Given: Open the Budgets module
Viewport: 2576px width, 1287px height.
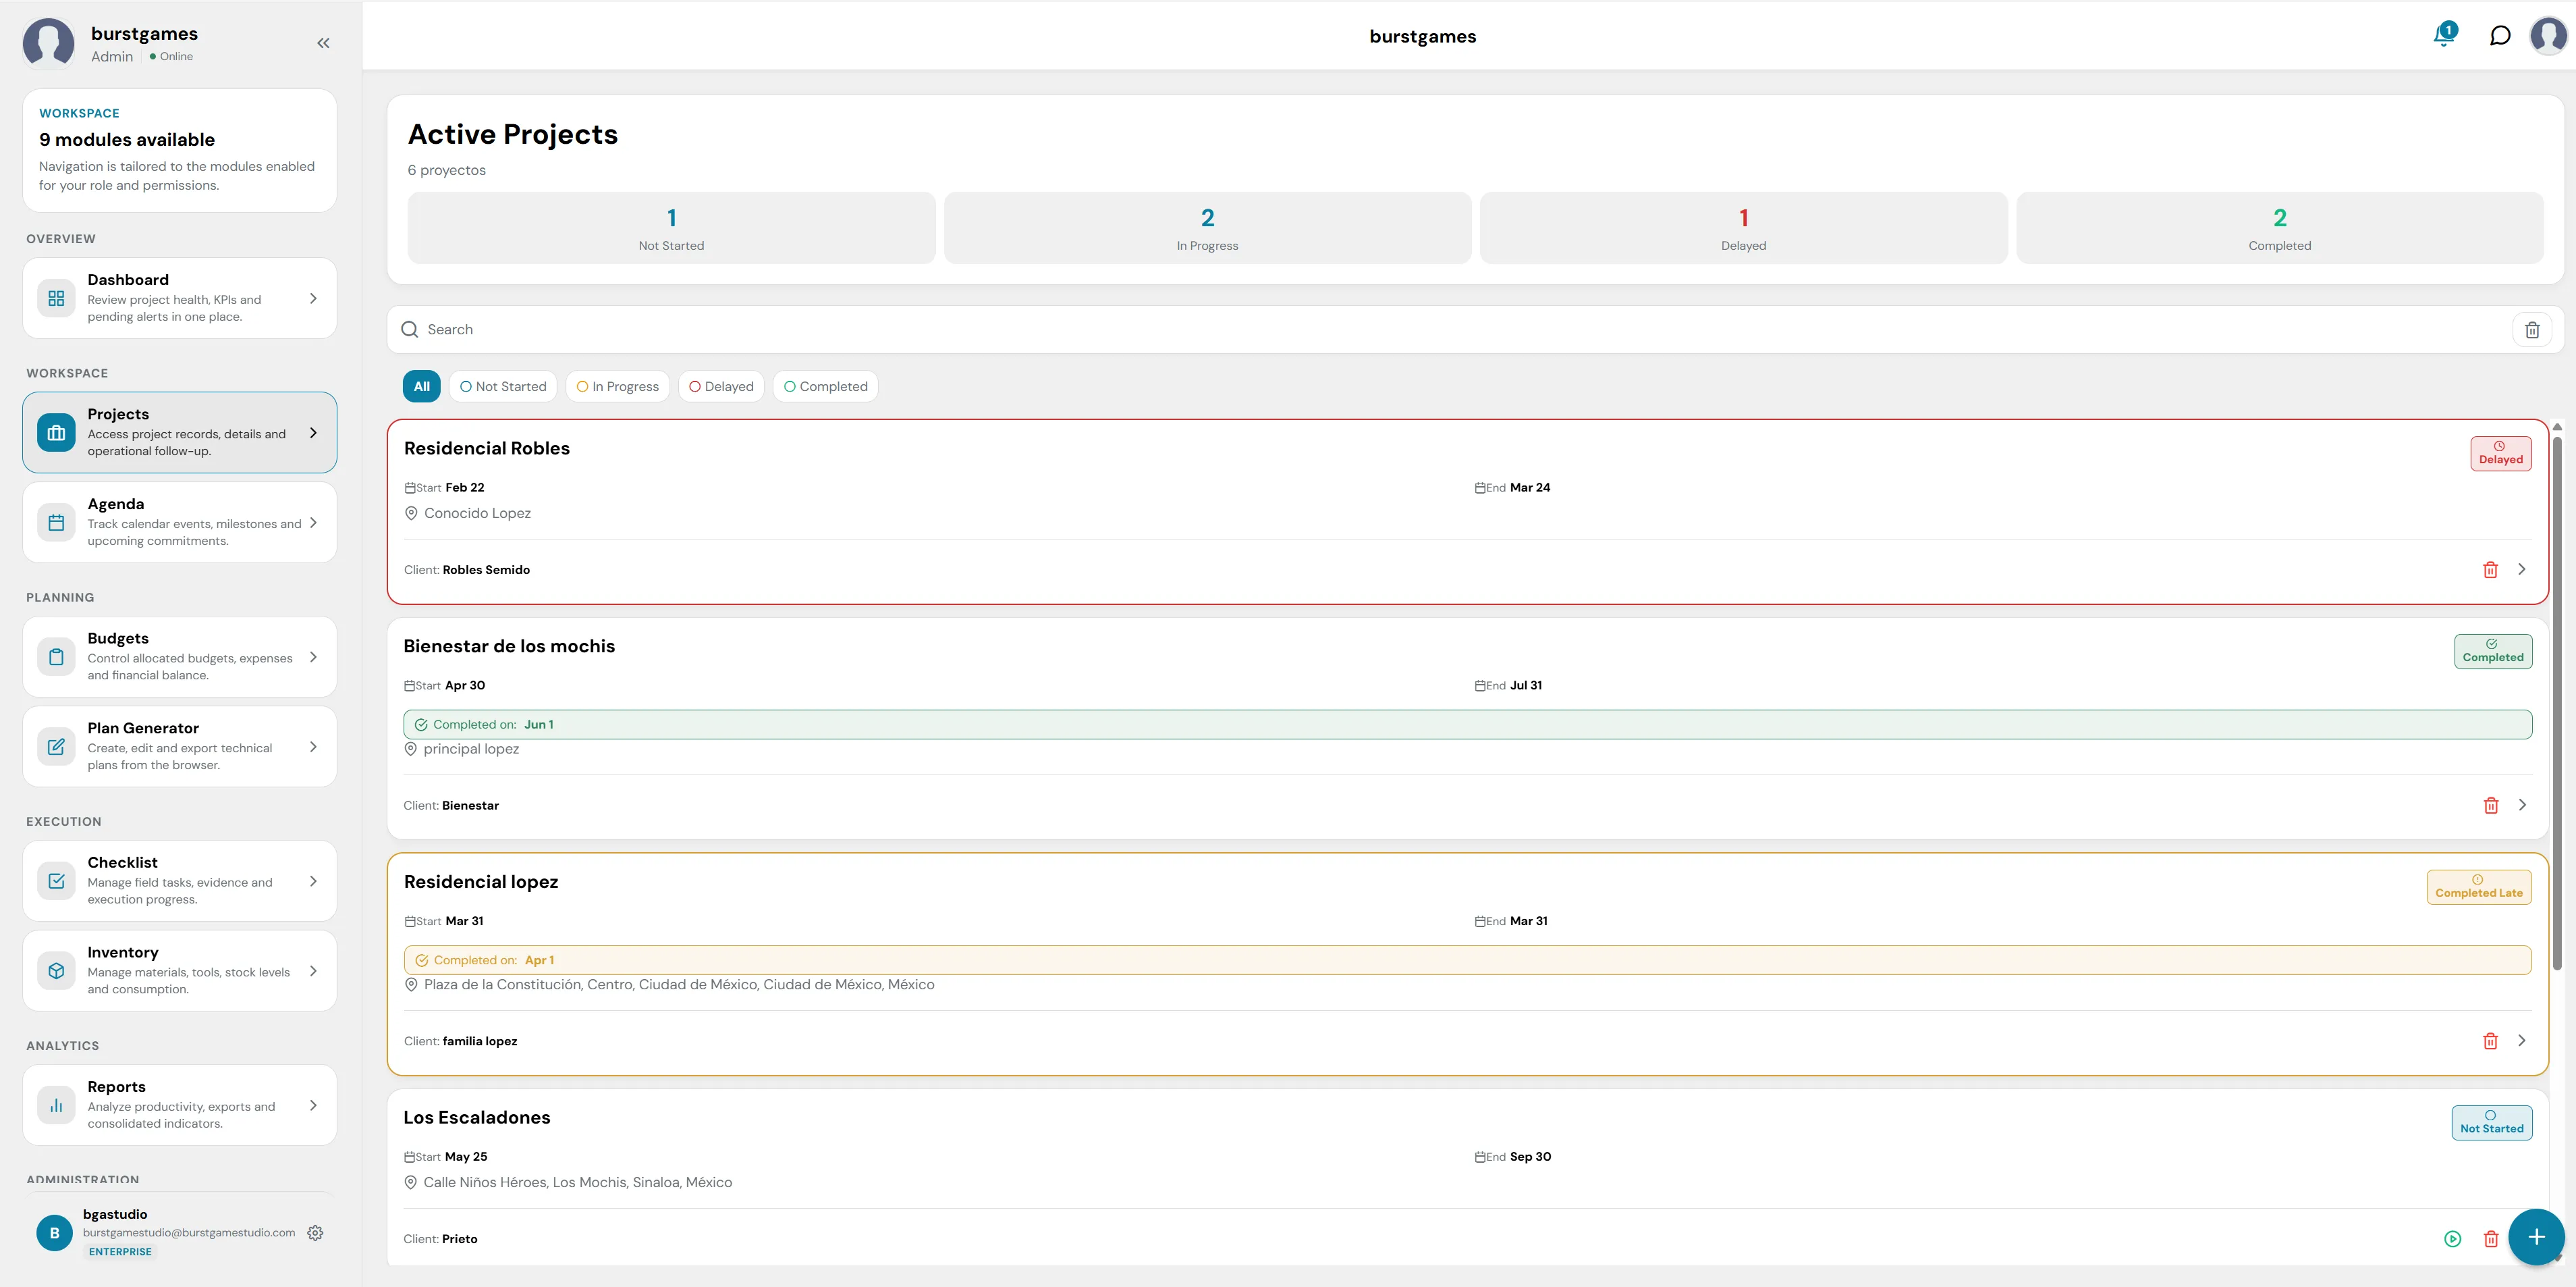Looking at the screenshot, I should point(180,656).
